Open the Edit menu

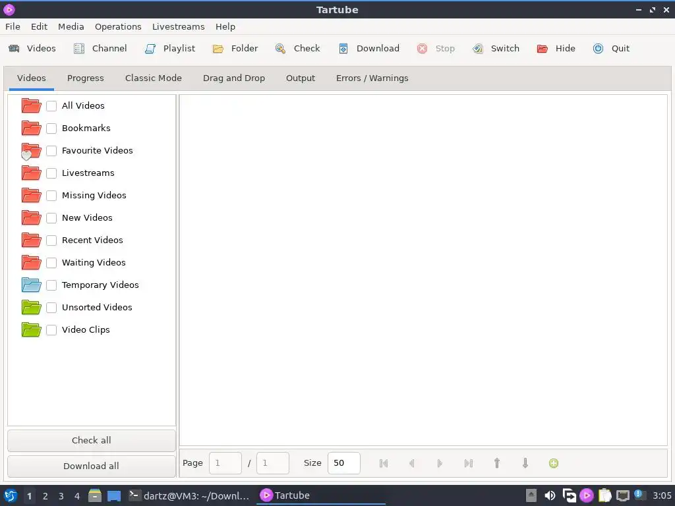click(39, 26)
